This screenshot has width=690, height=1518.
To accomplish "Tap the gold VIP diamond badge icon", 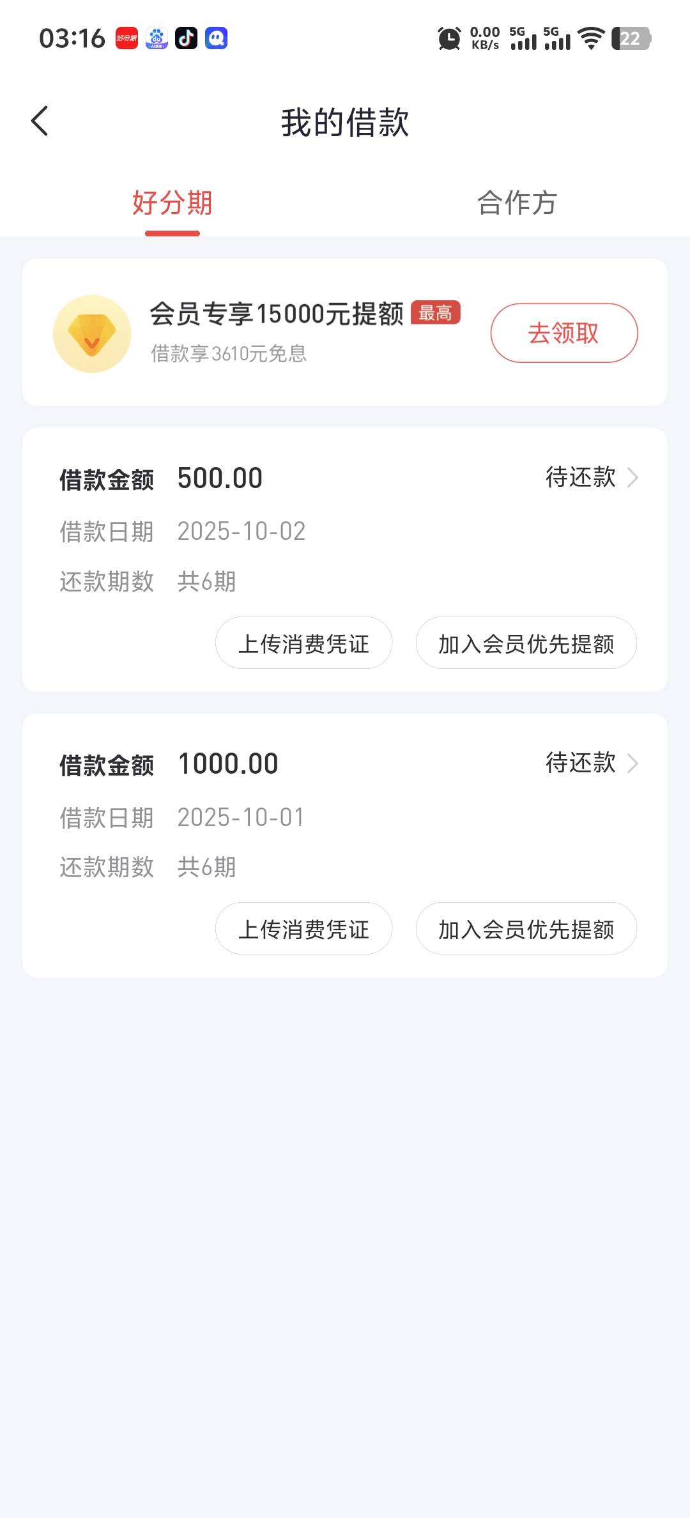I will (92, 333).
